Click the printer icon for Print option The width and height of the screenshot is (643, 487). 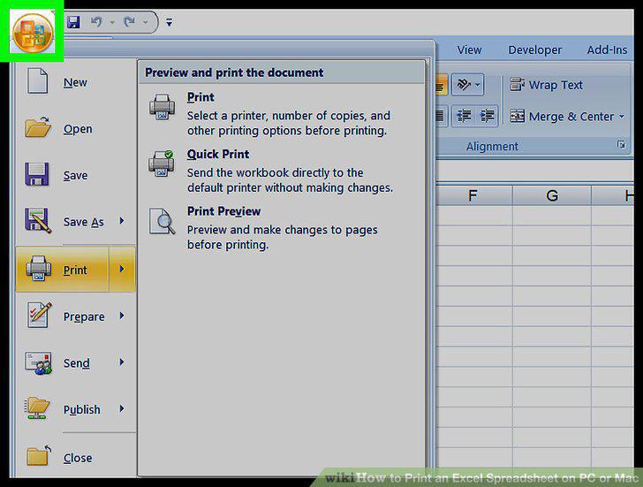coord(162,107)
